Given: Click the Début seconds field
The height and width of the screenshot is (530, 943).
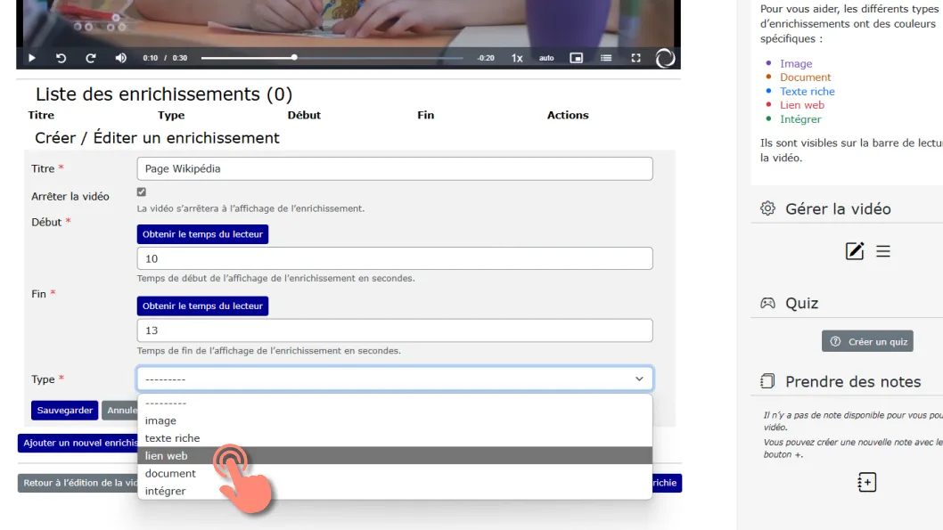Looking at the screenshot, I should [x=395, y=258].
